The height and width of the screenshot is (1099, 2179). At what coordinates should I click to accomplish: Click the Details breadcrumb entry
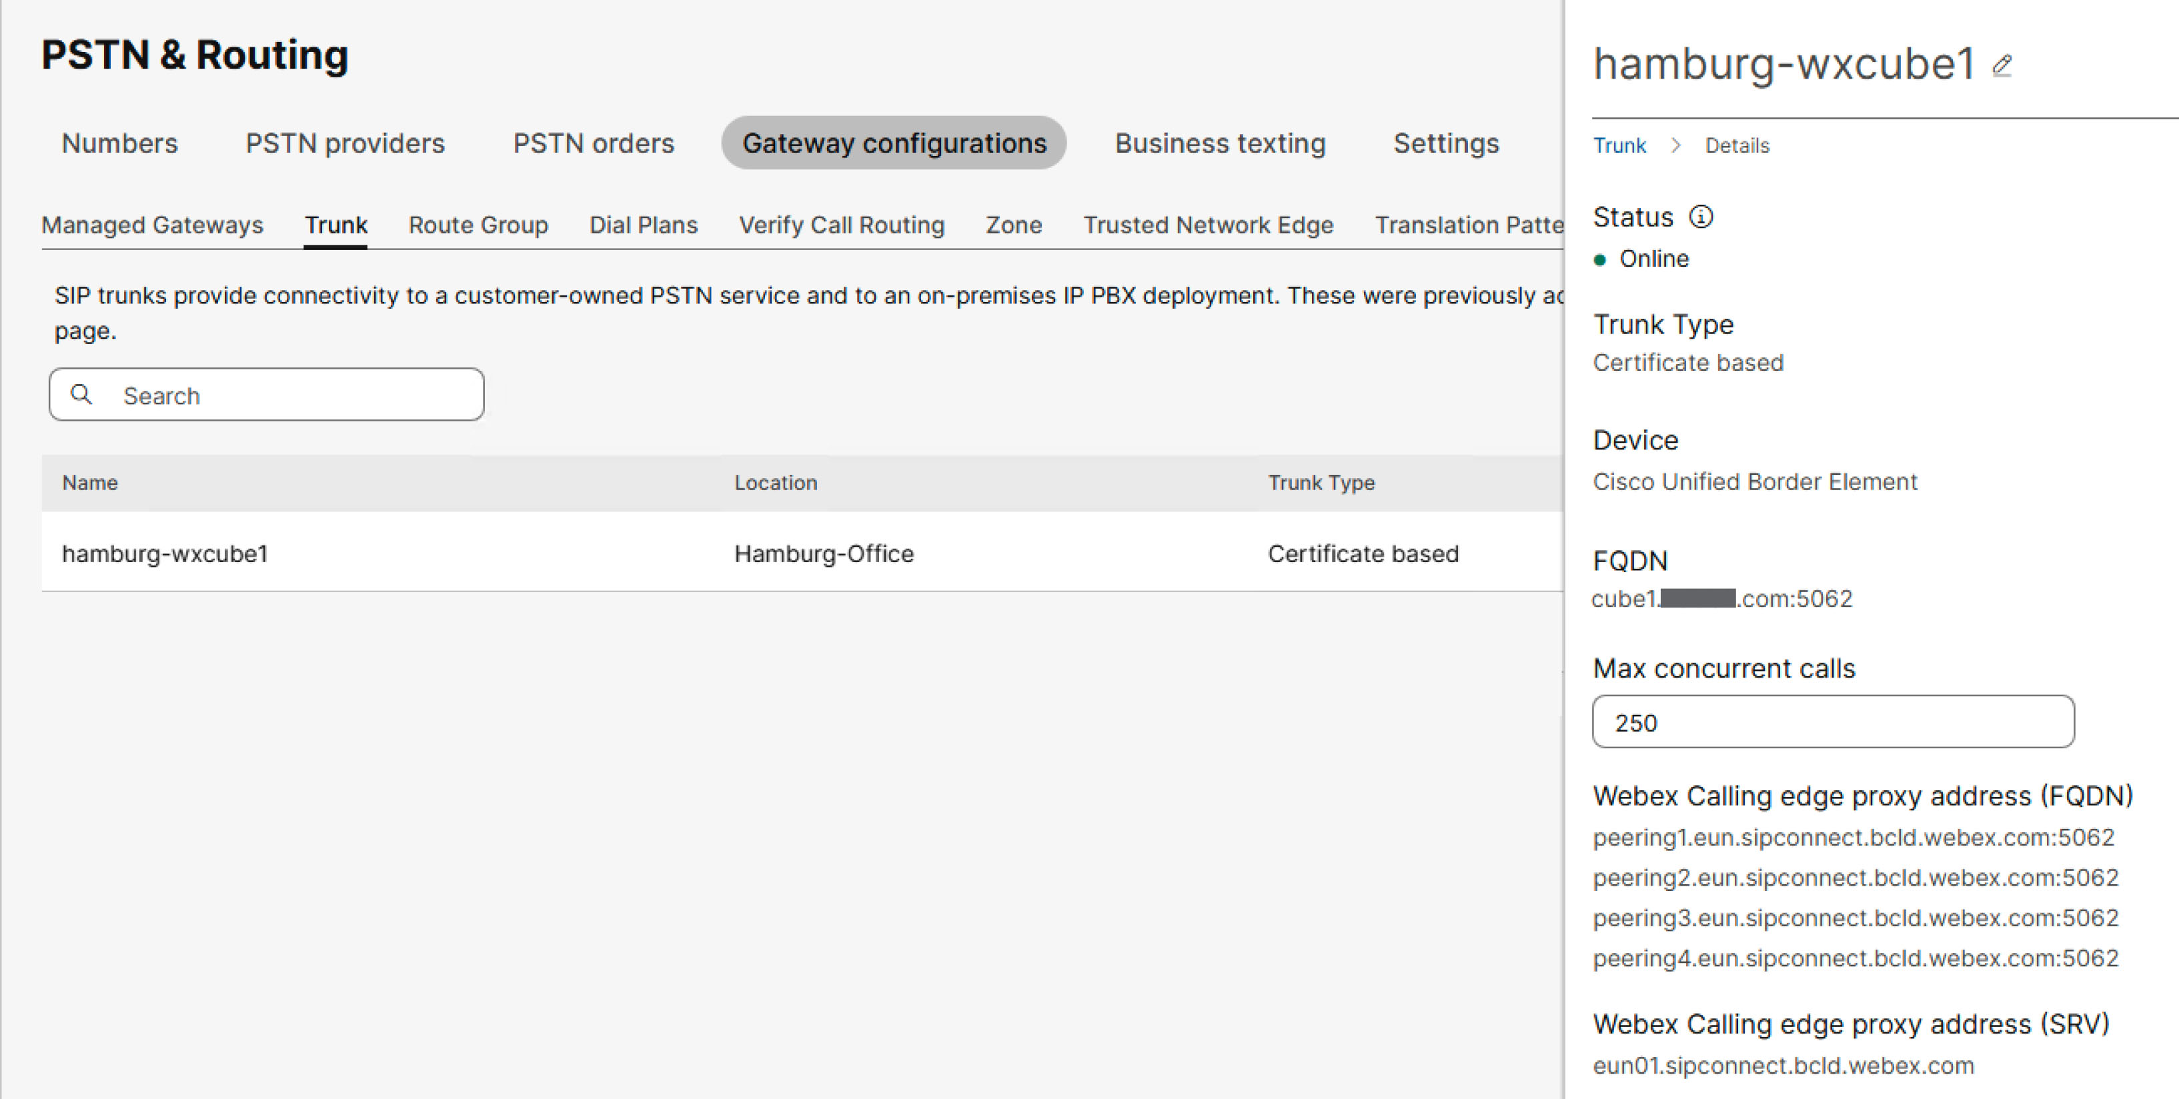[1737, 145]
